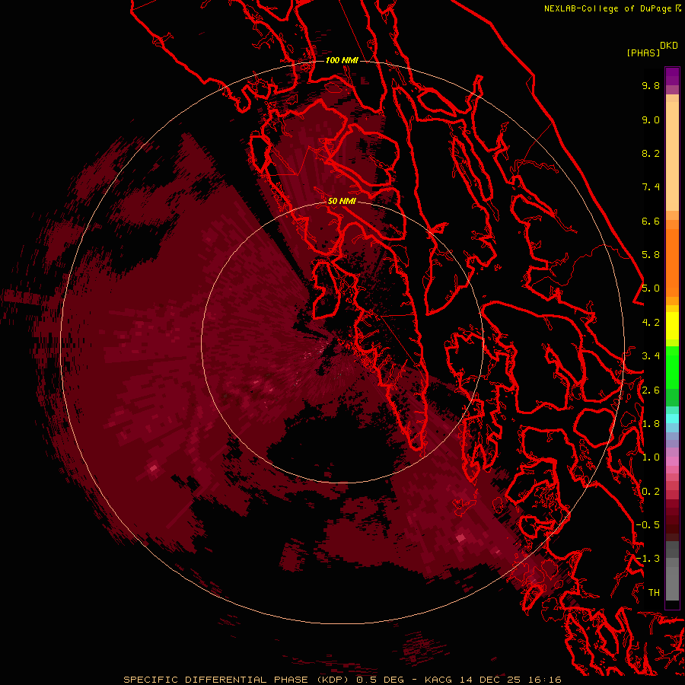Click the 1.0 scale label
685x685 pixels.
point(651,457)
